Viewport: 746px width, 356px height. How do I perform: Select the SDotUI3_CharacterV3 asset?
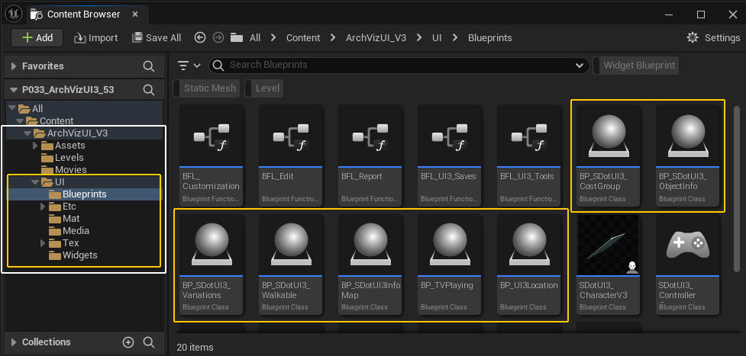(609, 265)
